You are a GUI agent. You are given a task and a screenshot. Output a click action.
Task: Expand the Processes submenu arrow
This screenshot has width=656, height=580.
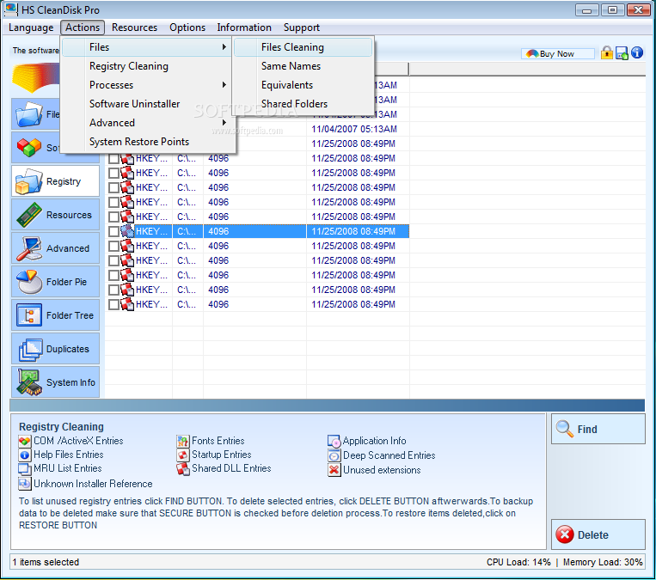pyautogui.click(x=224, y=84)
